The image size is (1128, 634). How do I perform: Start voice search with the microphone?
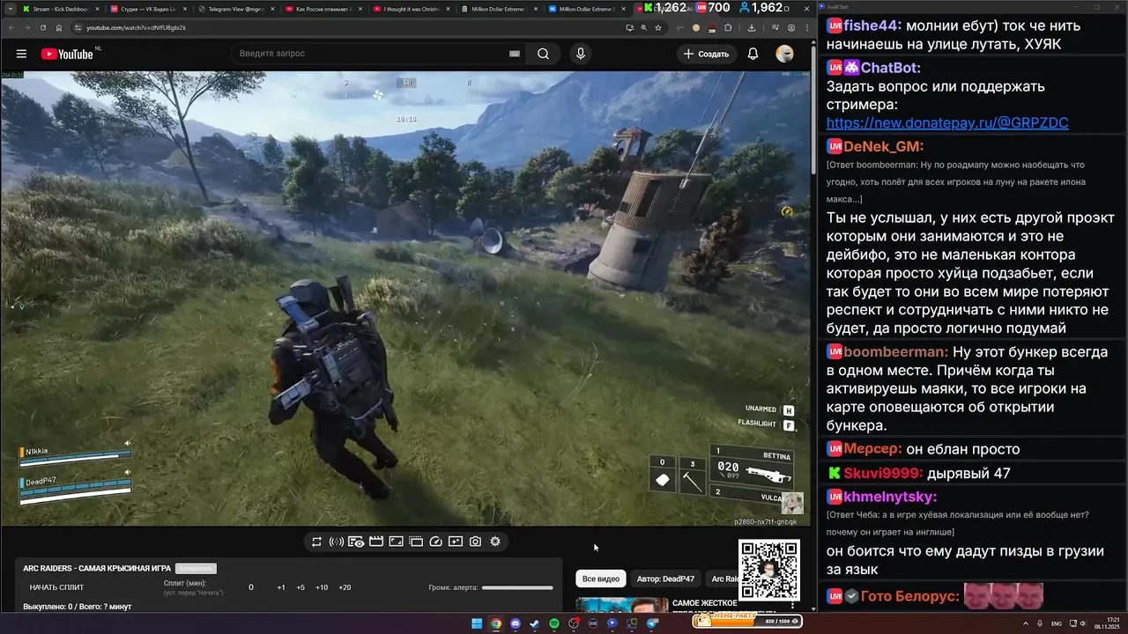580,54
